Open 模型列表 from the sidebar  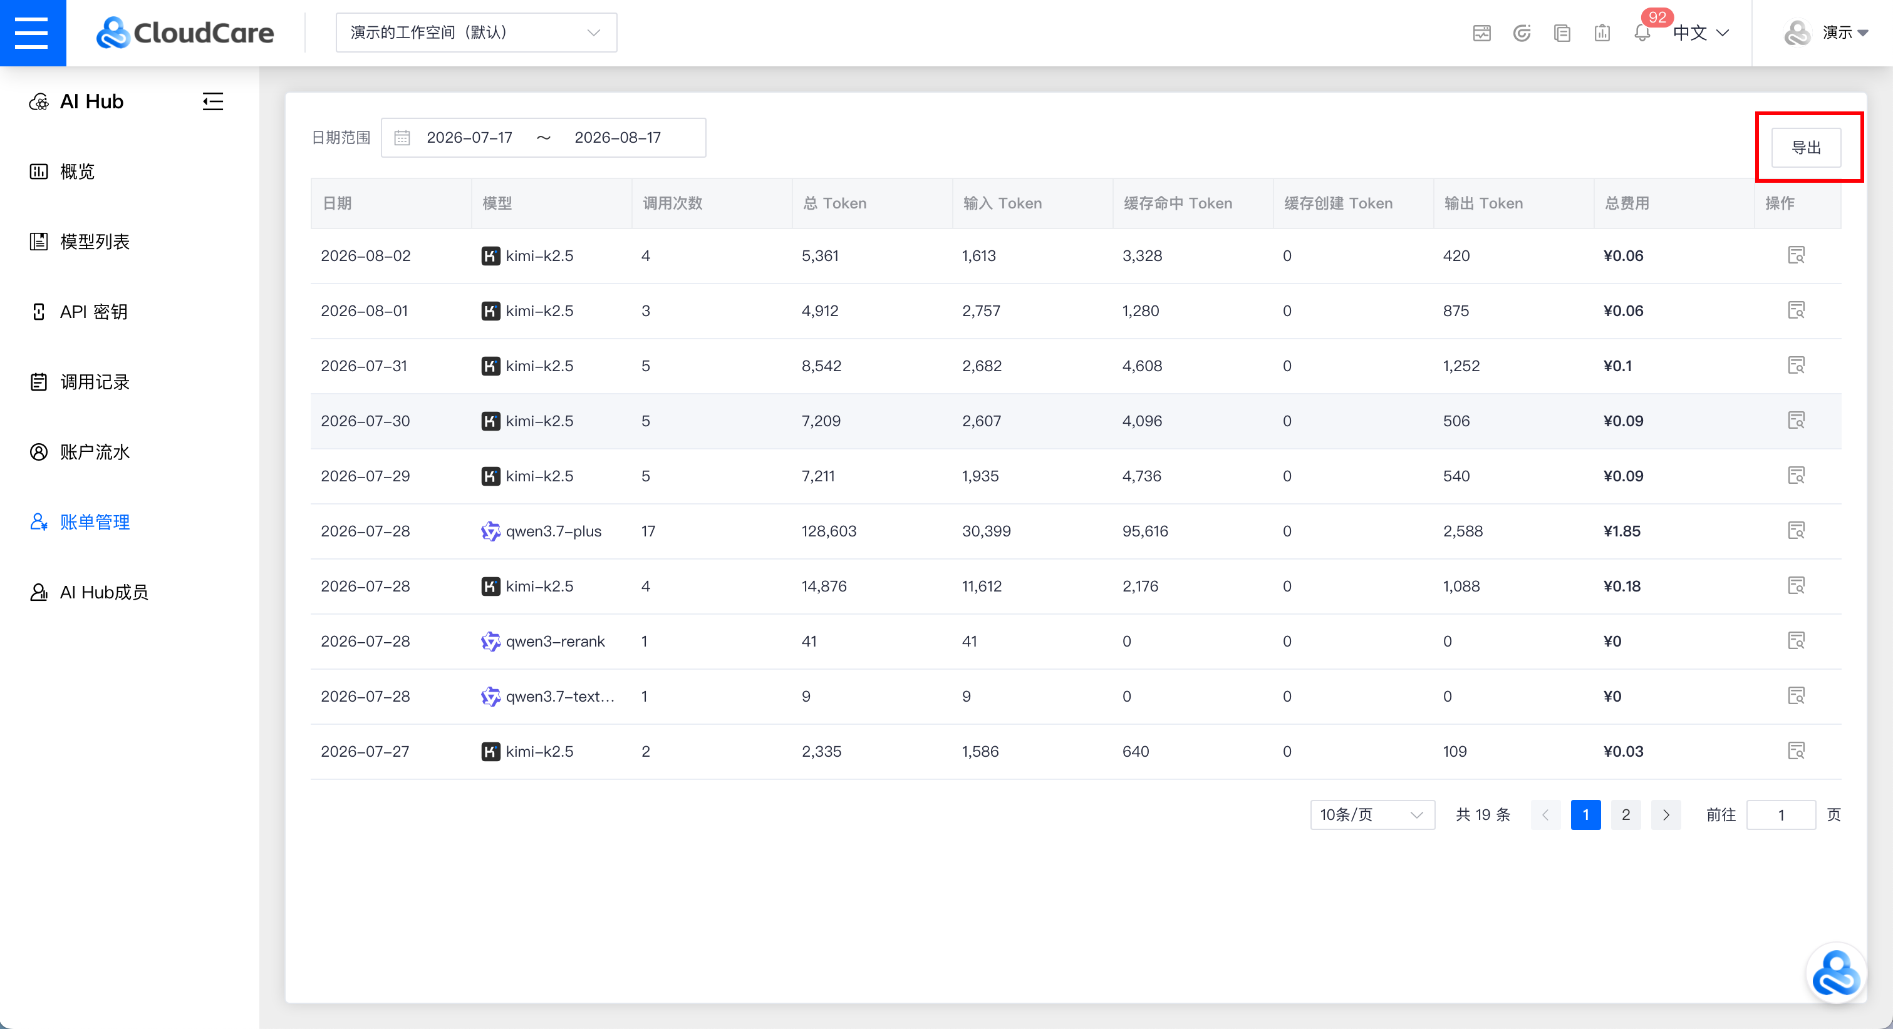(94, 242)
